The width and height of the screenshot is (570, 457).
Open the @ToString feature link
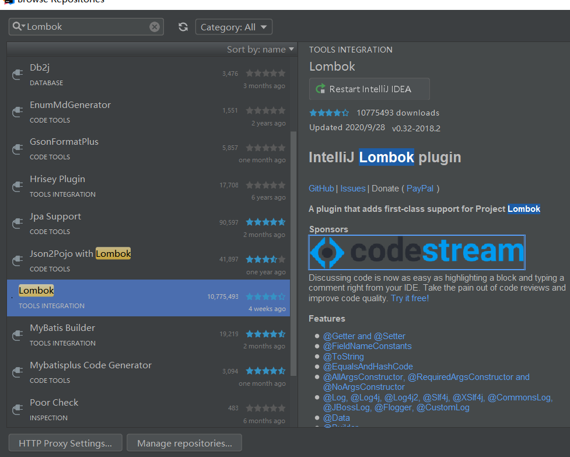pos(344,356)
